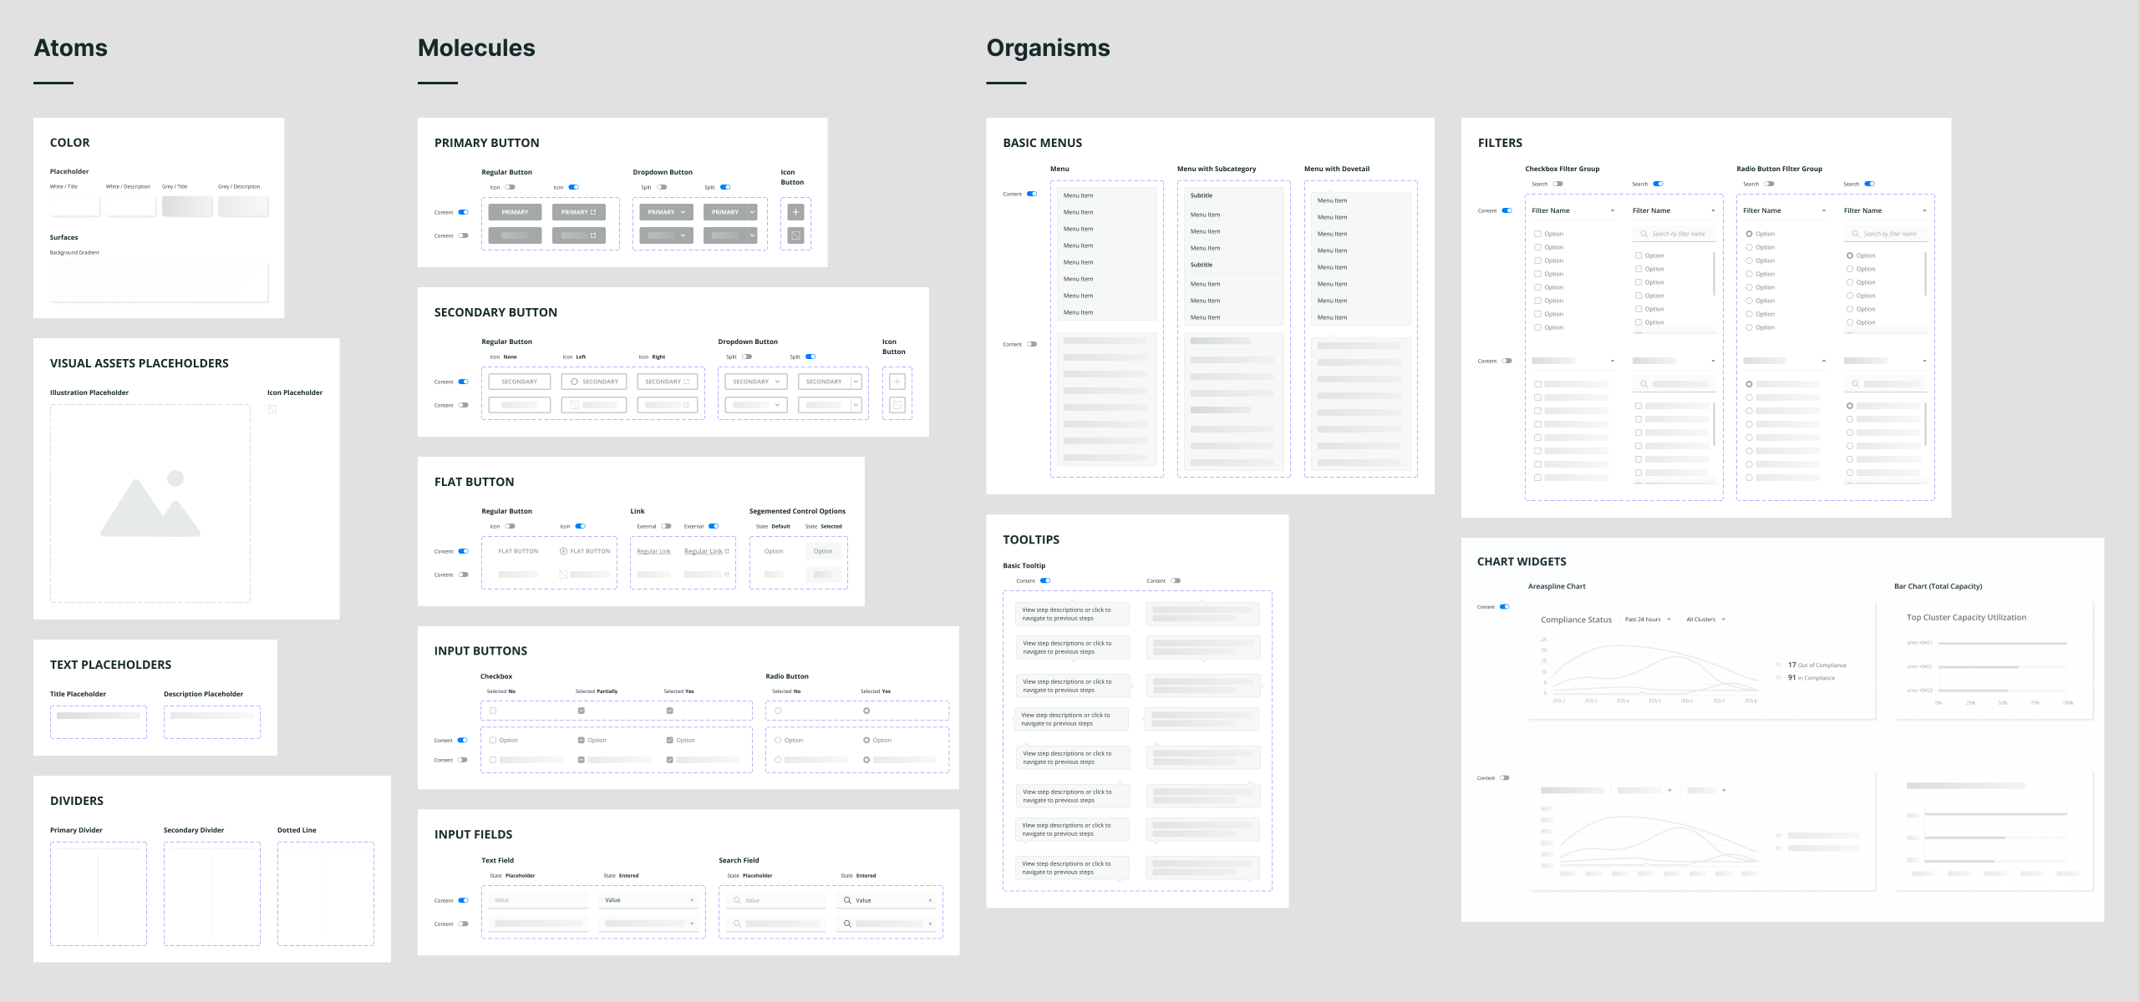Click the magnifier icon in the Search Field placeholder

(736, 899)
